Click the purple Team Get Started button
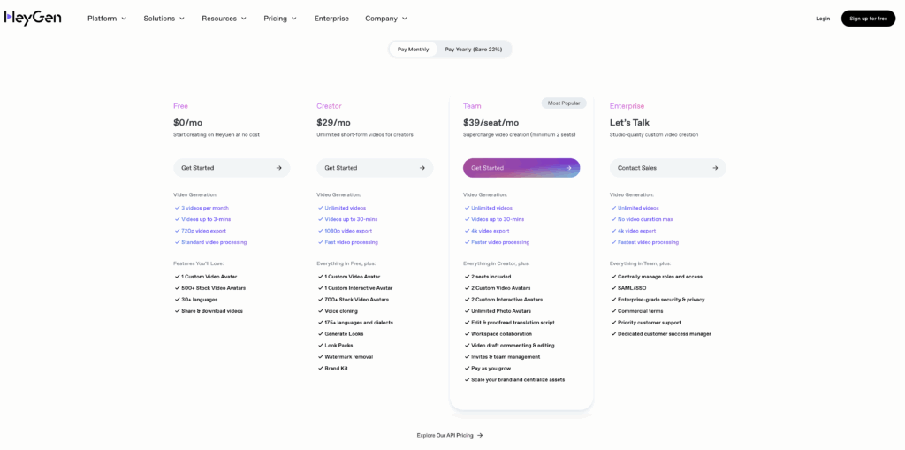 click(521, 167)
